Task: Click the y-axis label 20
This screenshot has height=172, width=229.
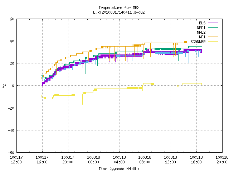Action: pyautogui.click(x=12, y=63)
